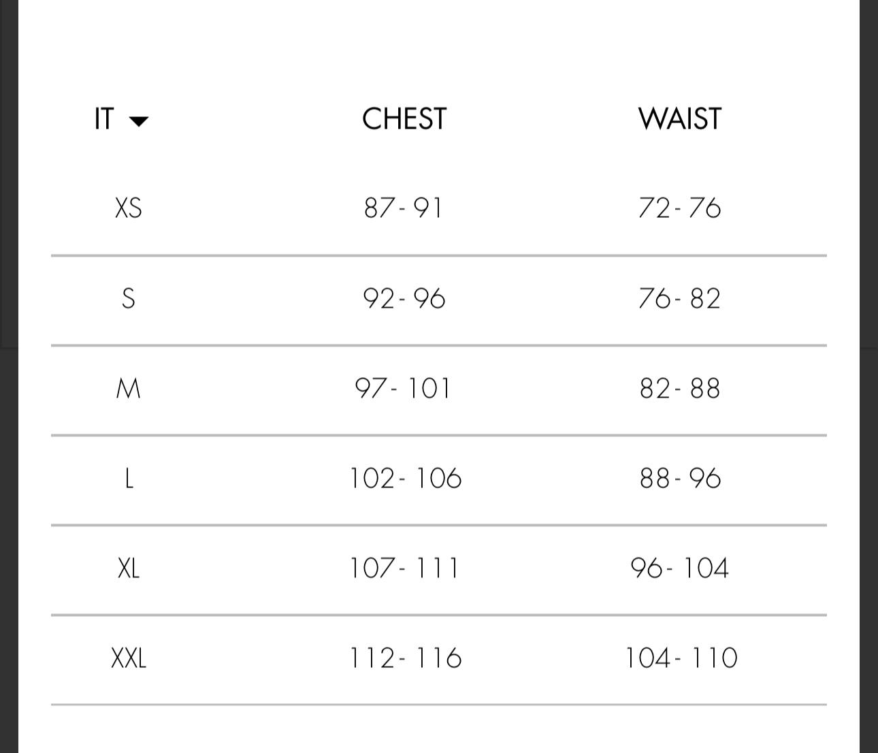Click the IT size system label
The height and width of the screenshot is (753, 878).
click(104, 119)
